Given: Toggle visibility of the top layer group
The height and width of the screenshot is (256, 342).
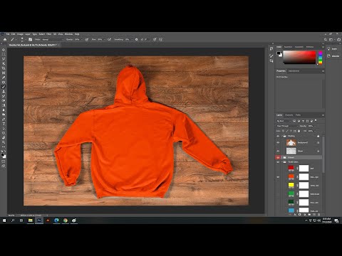Looking at the screenshot, I should pyautogui.click(x=278, y=136).
